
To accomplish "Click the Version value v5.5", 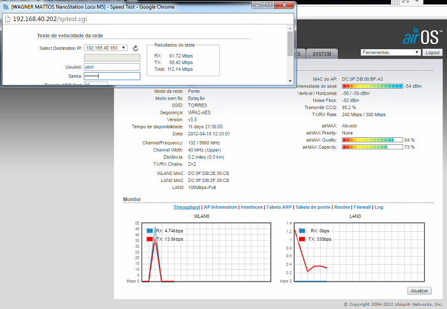I will (193, 119).
